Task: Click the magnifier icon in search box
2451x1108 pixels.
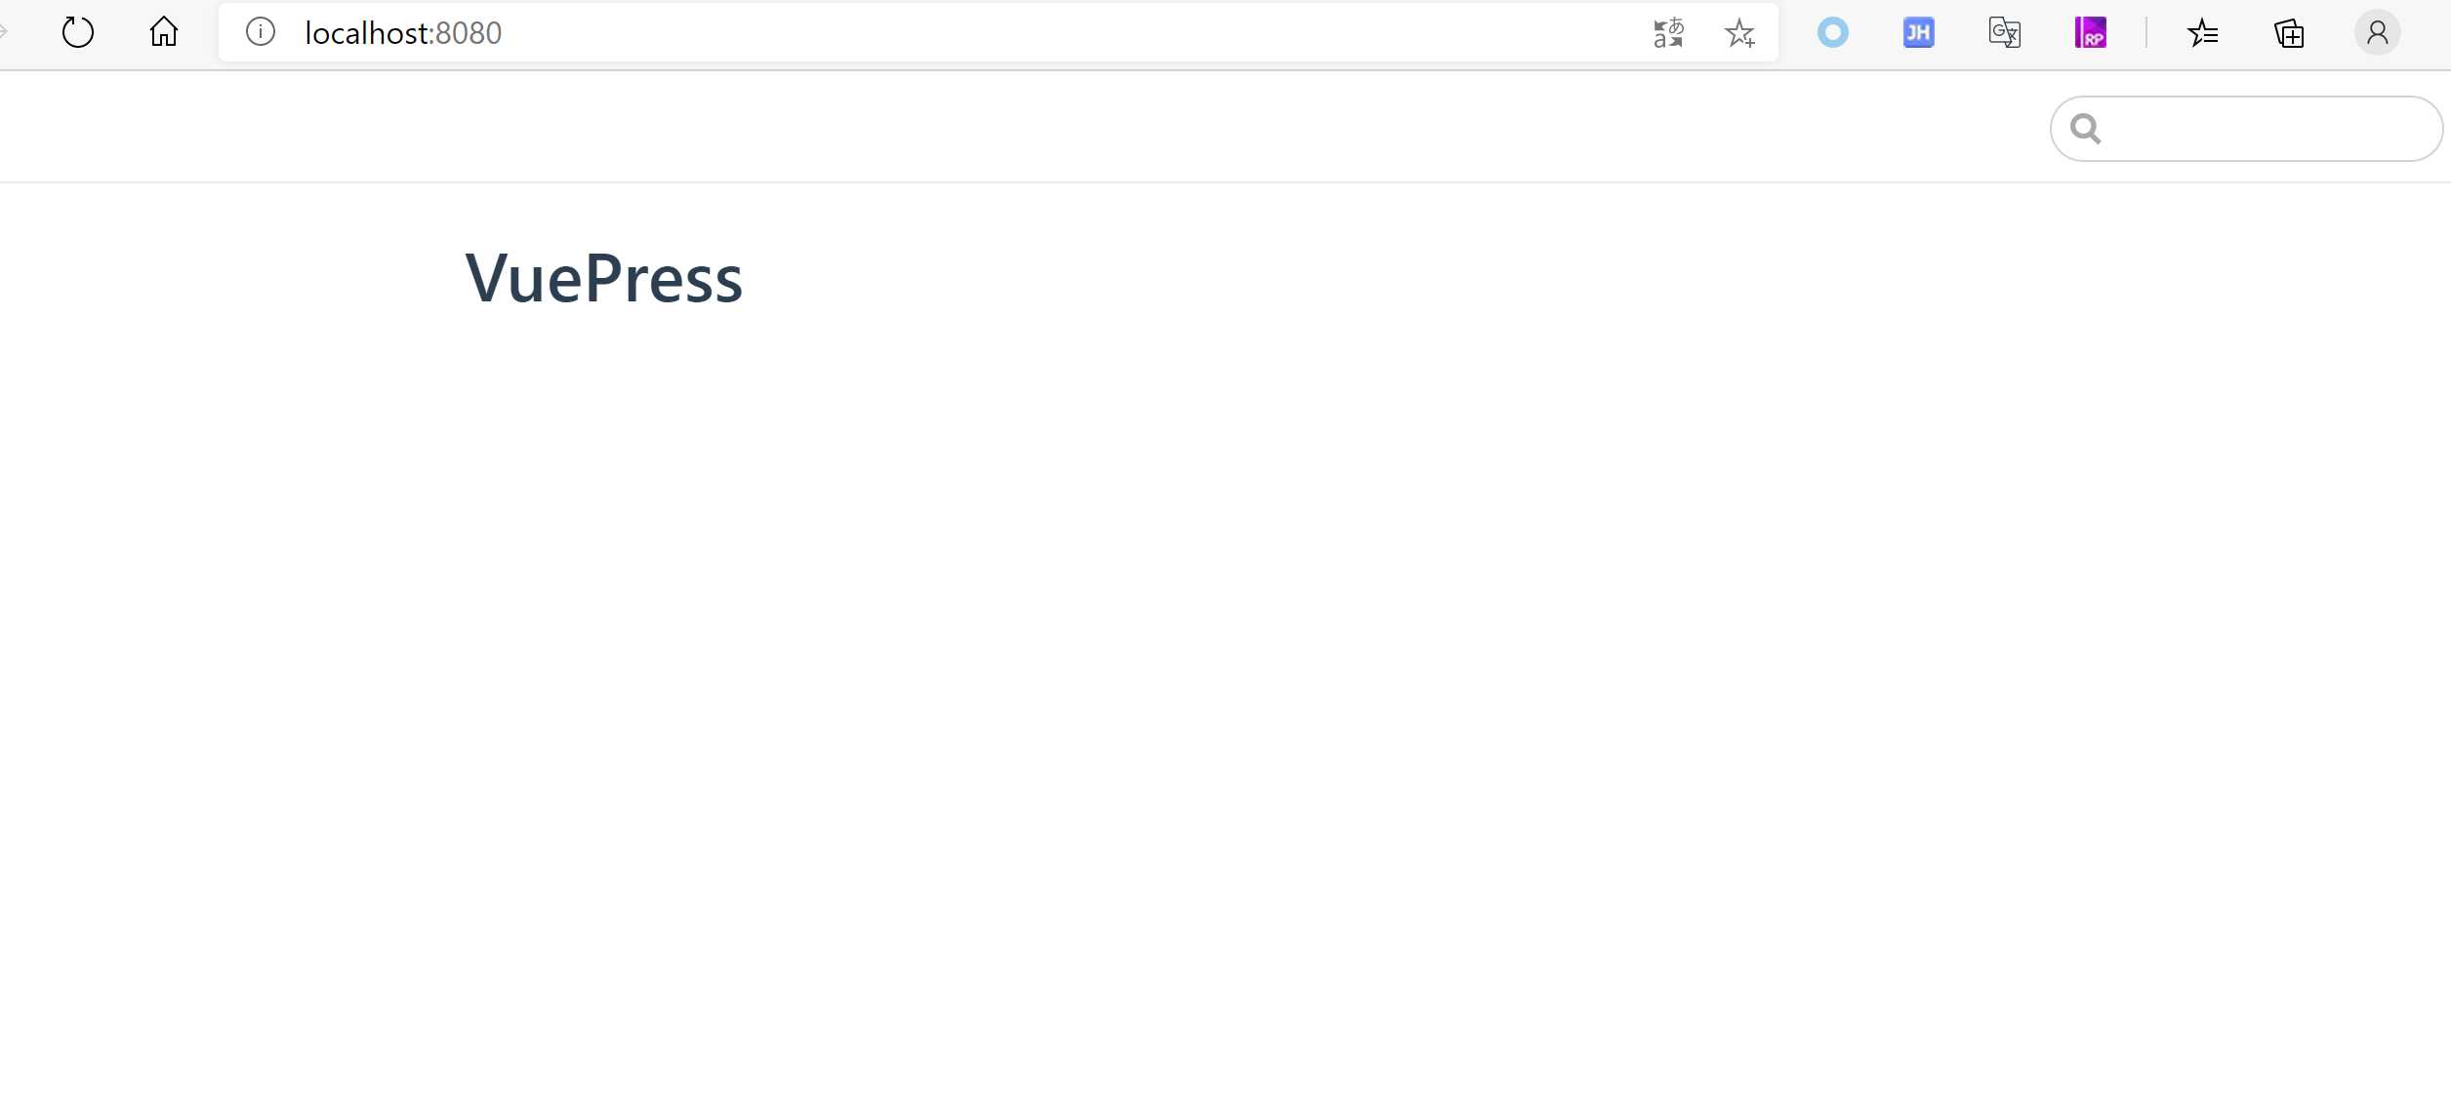Action: 2086,129
